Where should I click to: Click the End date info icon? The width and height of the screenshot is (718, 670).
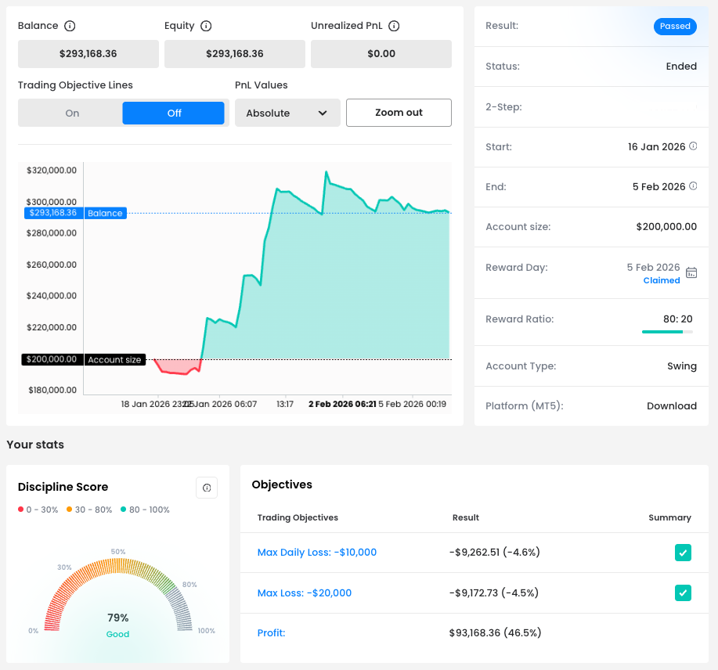693,186
